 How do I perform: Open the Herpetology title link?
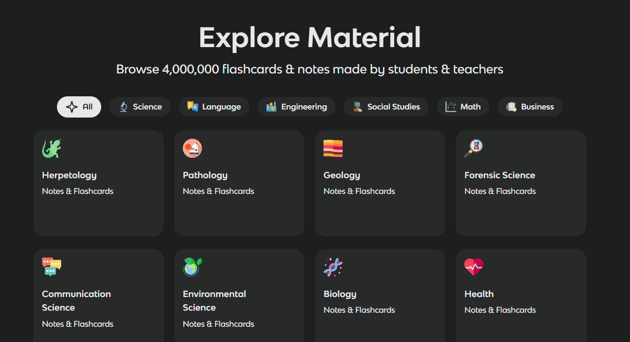point(69,175)
